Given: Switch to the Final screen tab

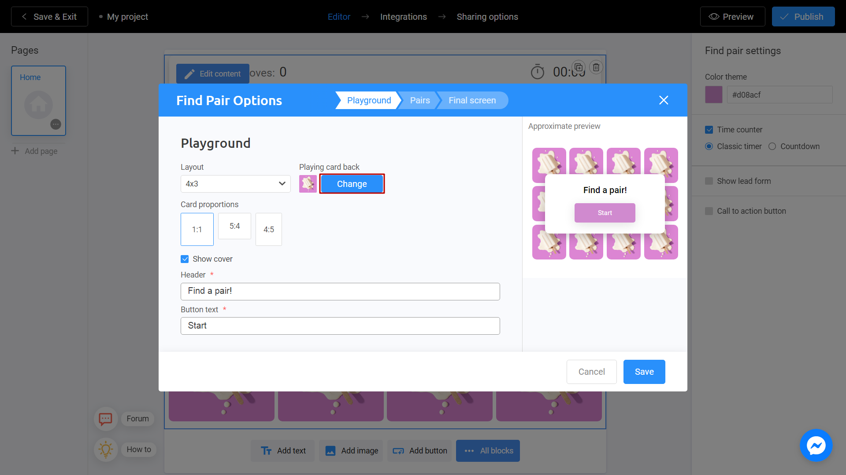Looking at the screenshot, I should (x=472, y=100).
